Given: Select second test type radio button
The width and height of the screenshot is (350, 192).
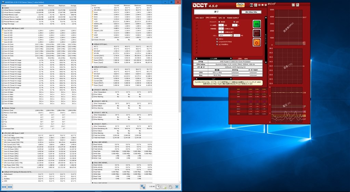Looking at the screenshot, I should 234,22.
